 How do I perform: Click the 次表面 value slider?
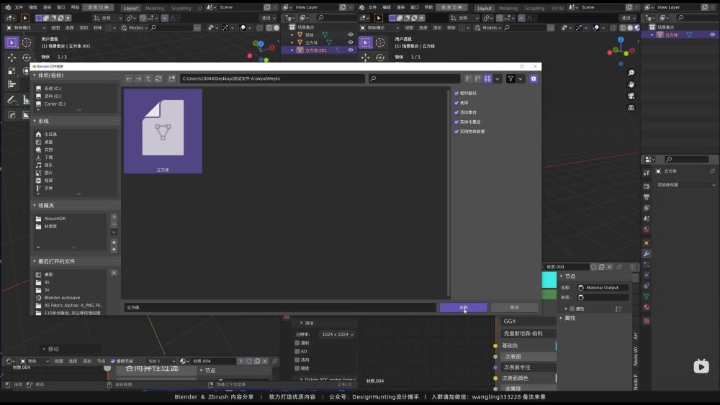pyautogui.click(x=528, y=356)
